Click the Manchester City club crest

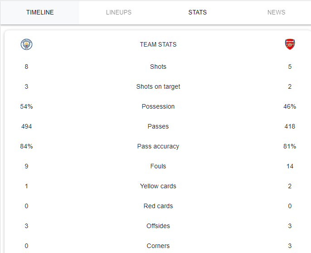[x=26, y=44]
